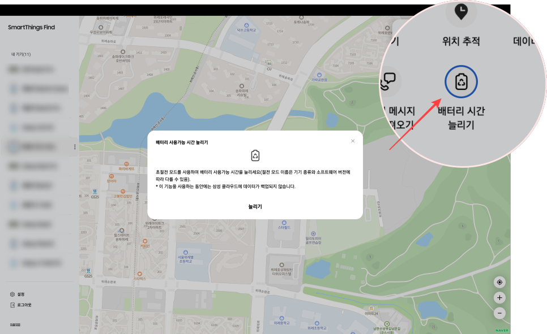Select the 남한산성옛길남문길 trail marker
Image resolution: width=547 pixels, height=334 pixels.
point(387,324)
